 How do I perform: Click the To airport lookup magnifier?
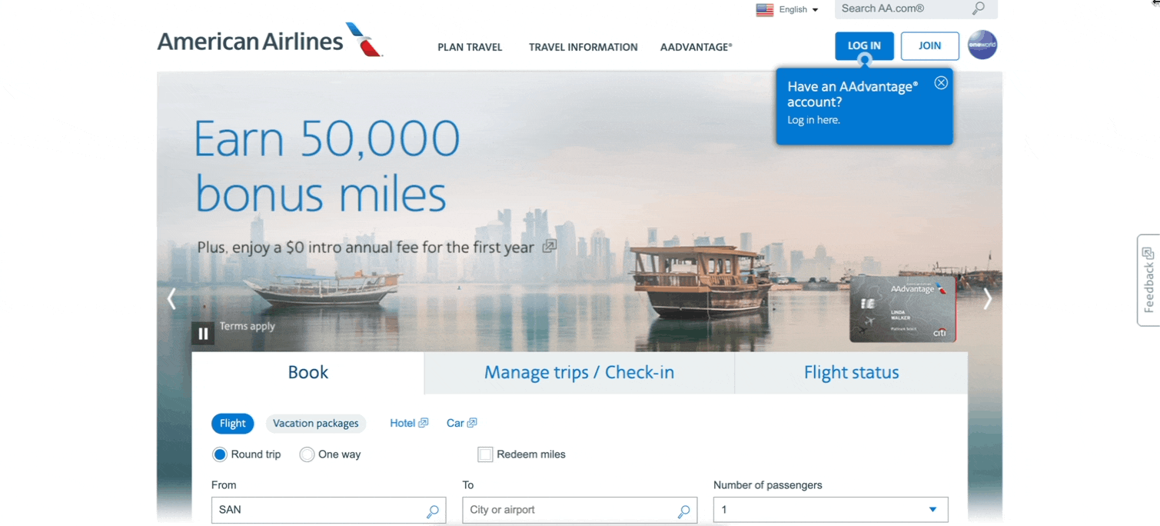(683, 511)
